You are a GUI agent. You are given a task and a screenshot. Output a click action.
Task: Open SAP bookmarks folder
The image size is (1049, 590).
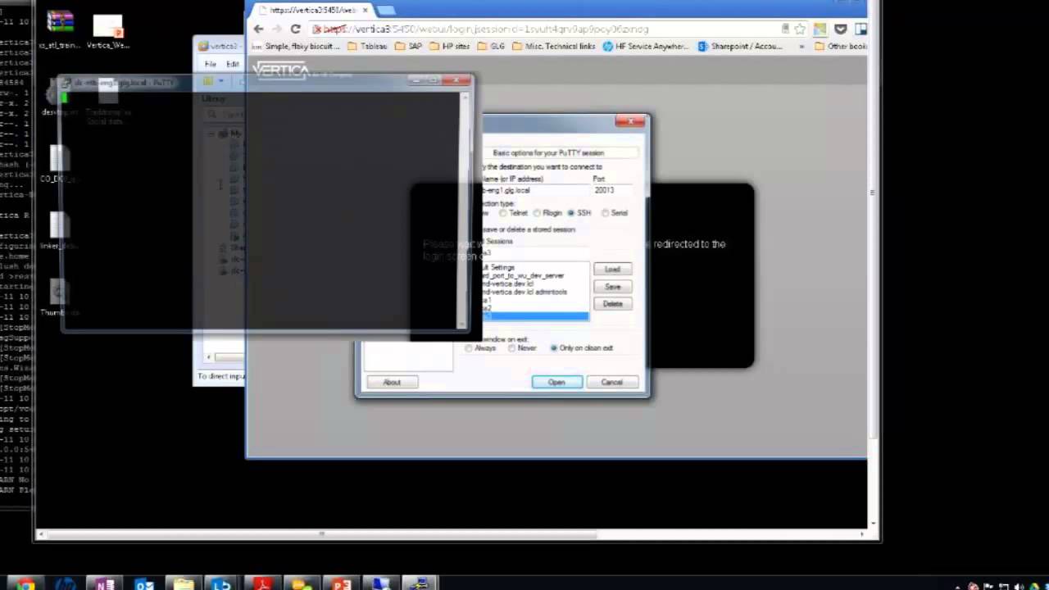coord(408,47)
